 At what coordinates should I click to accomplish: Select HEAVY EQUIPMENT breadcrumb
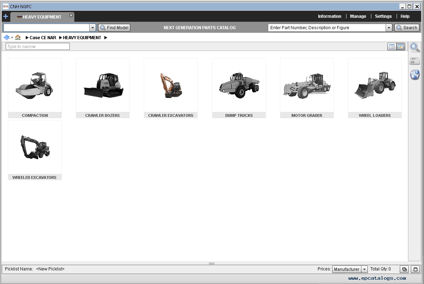click(82, 38)
